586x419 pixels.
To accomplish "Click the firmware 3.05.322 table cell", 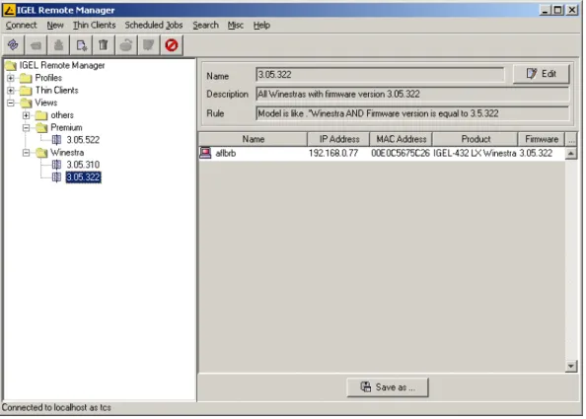I will pos(536,153).
